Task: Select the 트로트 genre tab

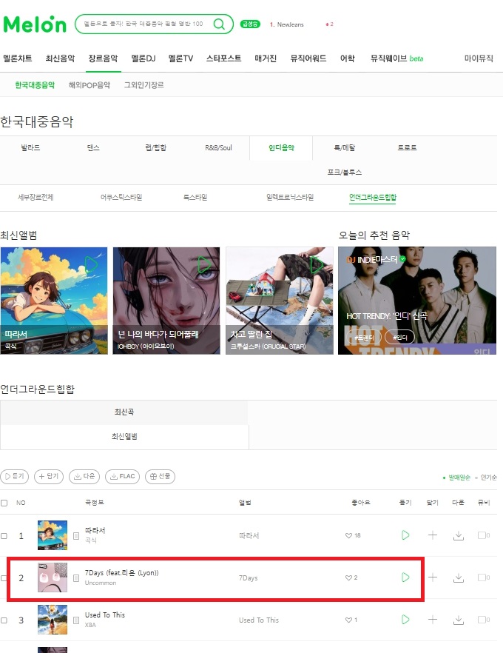Action: [407, 148]
